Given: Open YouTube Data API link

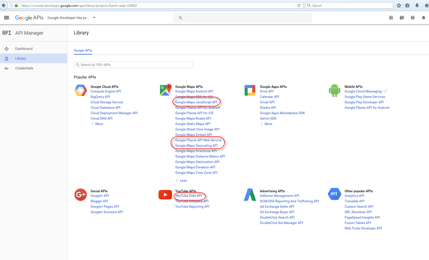Looking at the screenshot, I should [189, 196].
